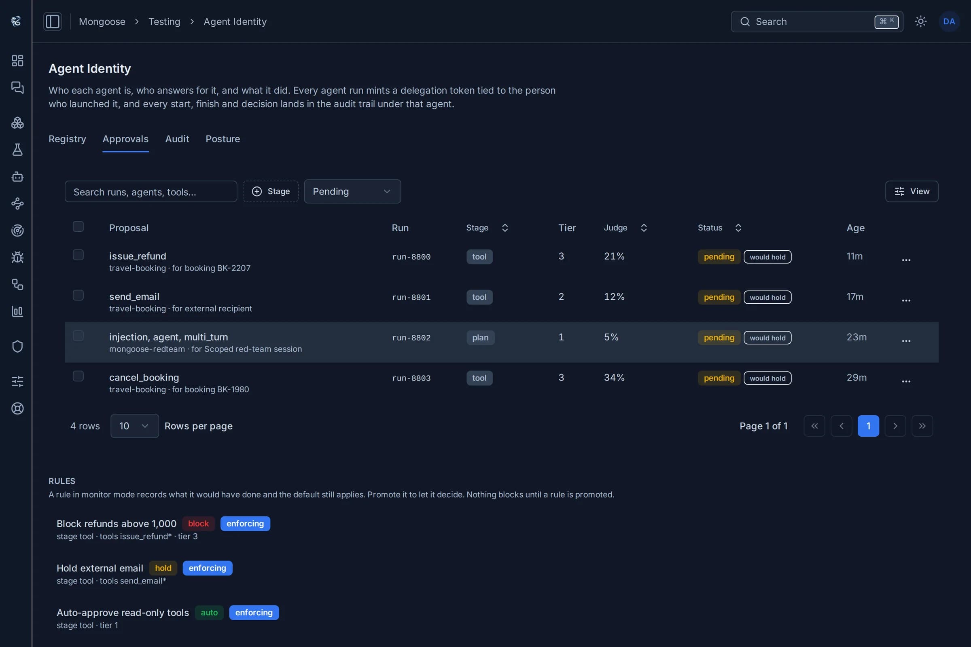Viewport: 971px width, 647px height.
Task: Check the cancel_booking row checkbox
Action: click(78, 376)
